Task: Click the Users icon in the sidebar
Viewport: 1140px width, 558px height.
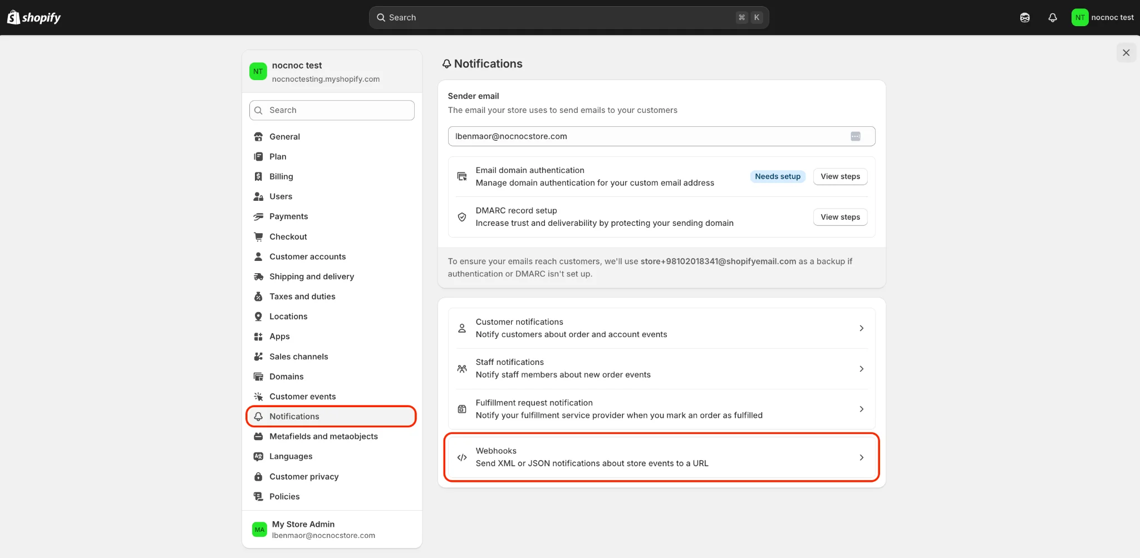Action: 258,196
